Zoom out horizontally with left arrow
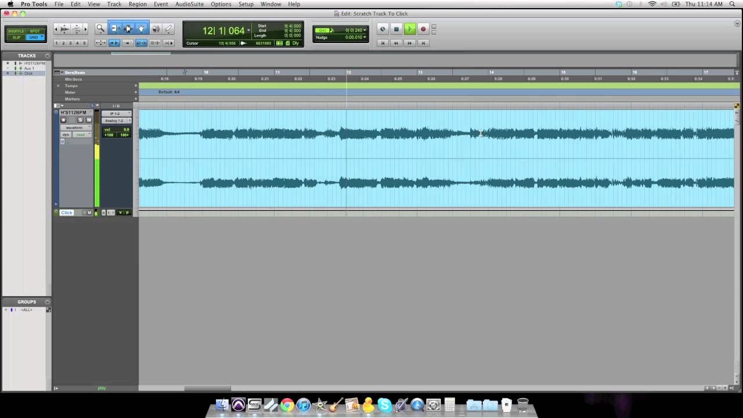The width and height of the screenshot is (743, 418). click(56, 28)
